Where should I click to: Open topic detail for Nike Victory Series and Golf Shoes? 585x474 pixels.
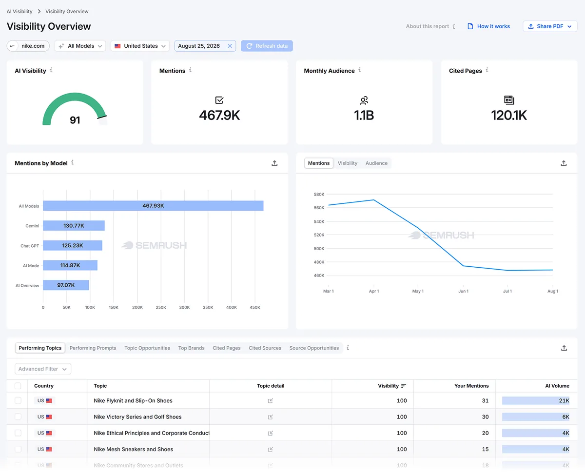pos(271,417)
